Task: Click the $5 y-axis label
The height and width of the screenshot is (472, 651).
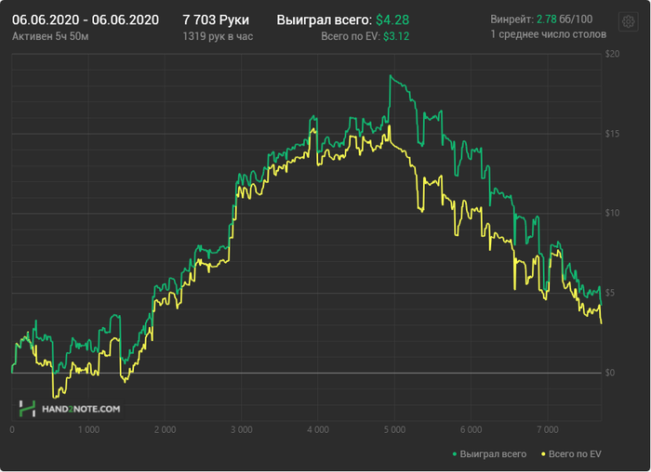Action: point(610,293)
